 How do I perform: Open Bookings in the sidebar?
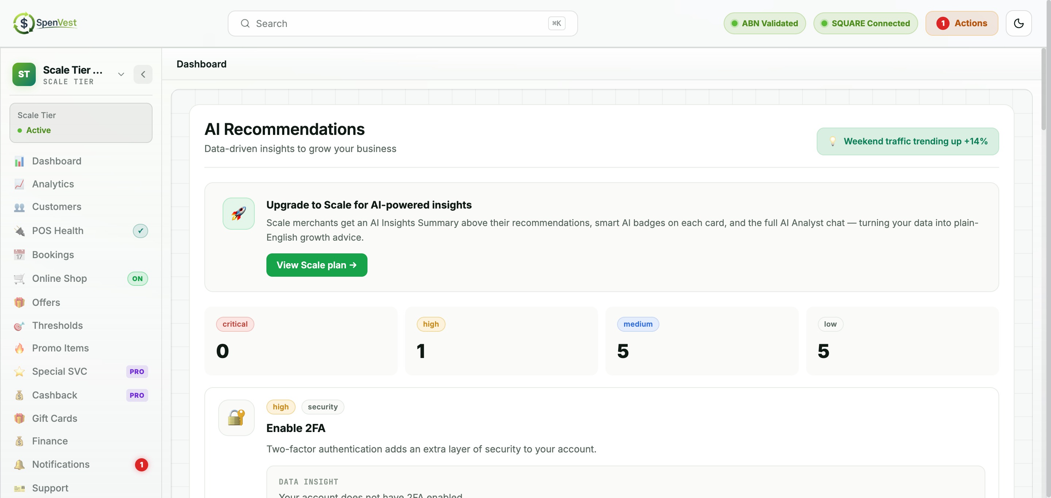point(81,255)
